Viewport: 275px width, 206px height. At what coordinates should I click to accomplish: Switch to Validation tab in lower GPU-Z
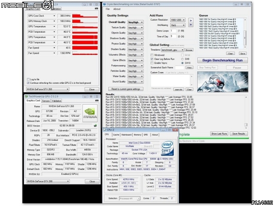click(56, 101)
